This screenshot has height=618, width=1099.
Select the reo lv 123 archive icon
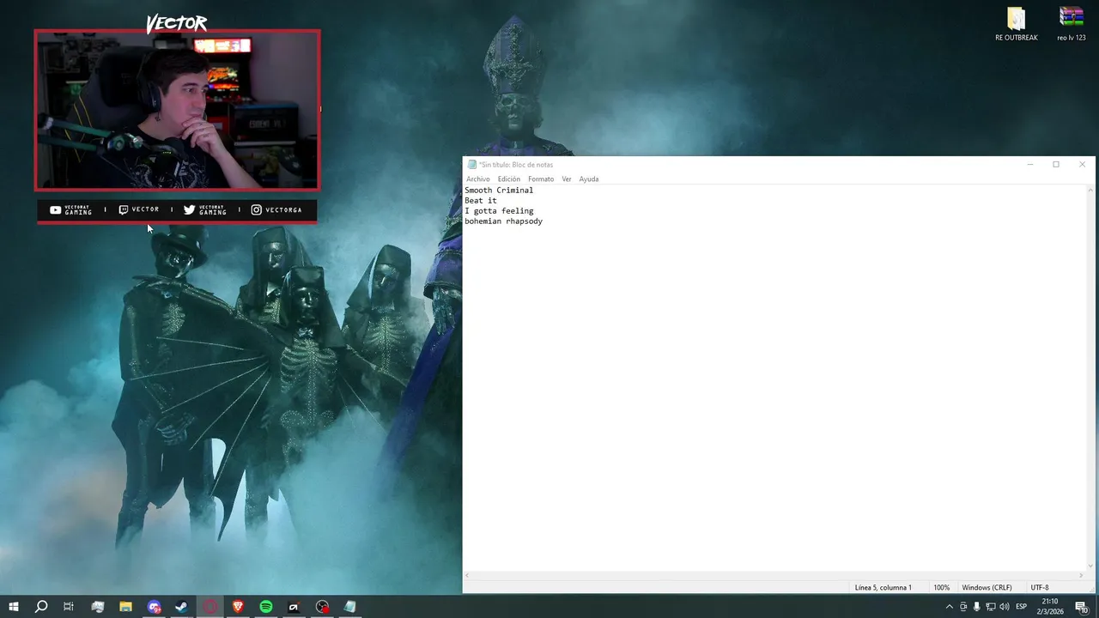[1072, 25]
